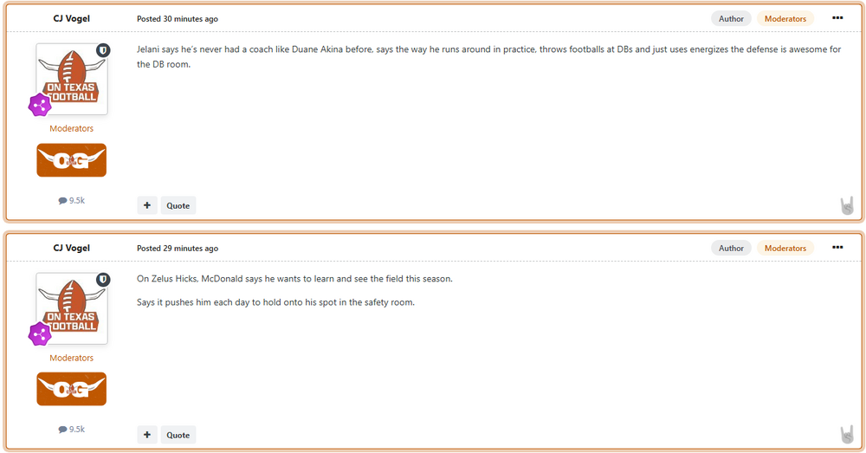This screenshot has height=453, width=866.
Task: React with horns icon on first post
Action: coord(847,205)
